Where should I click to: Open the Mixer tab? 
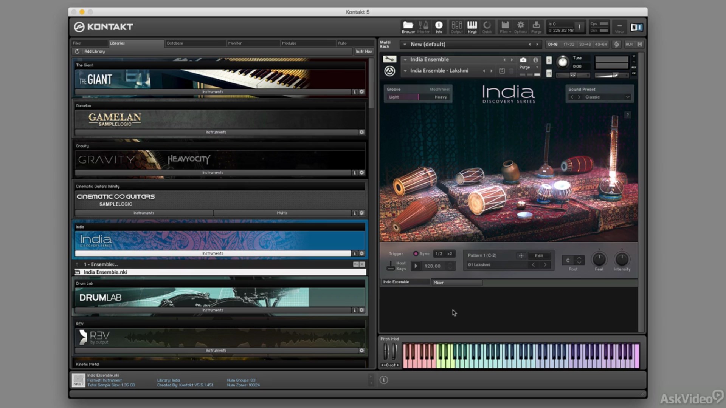pyautogui.click(x=456, y=282)
